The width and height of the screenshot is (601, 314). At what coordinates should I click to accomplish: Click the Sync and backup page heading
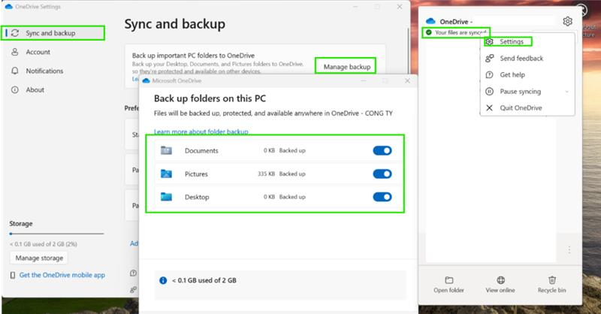[175, 24]
